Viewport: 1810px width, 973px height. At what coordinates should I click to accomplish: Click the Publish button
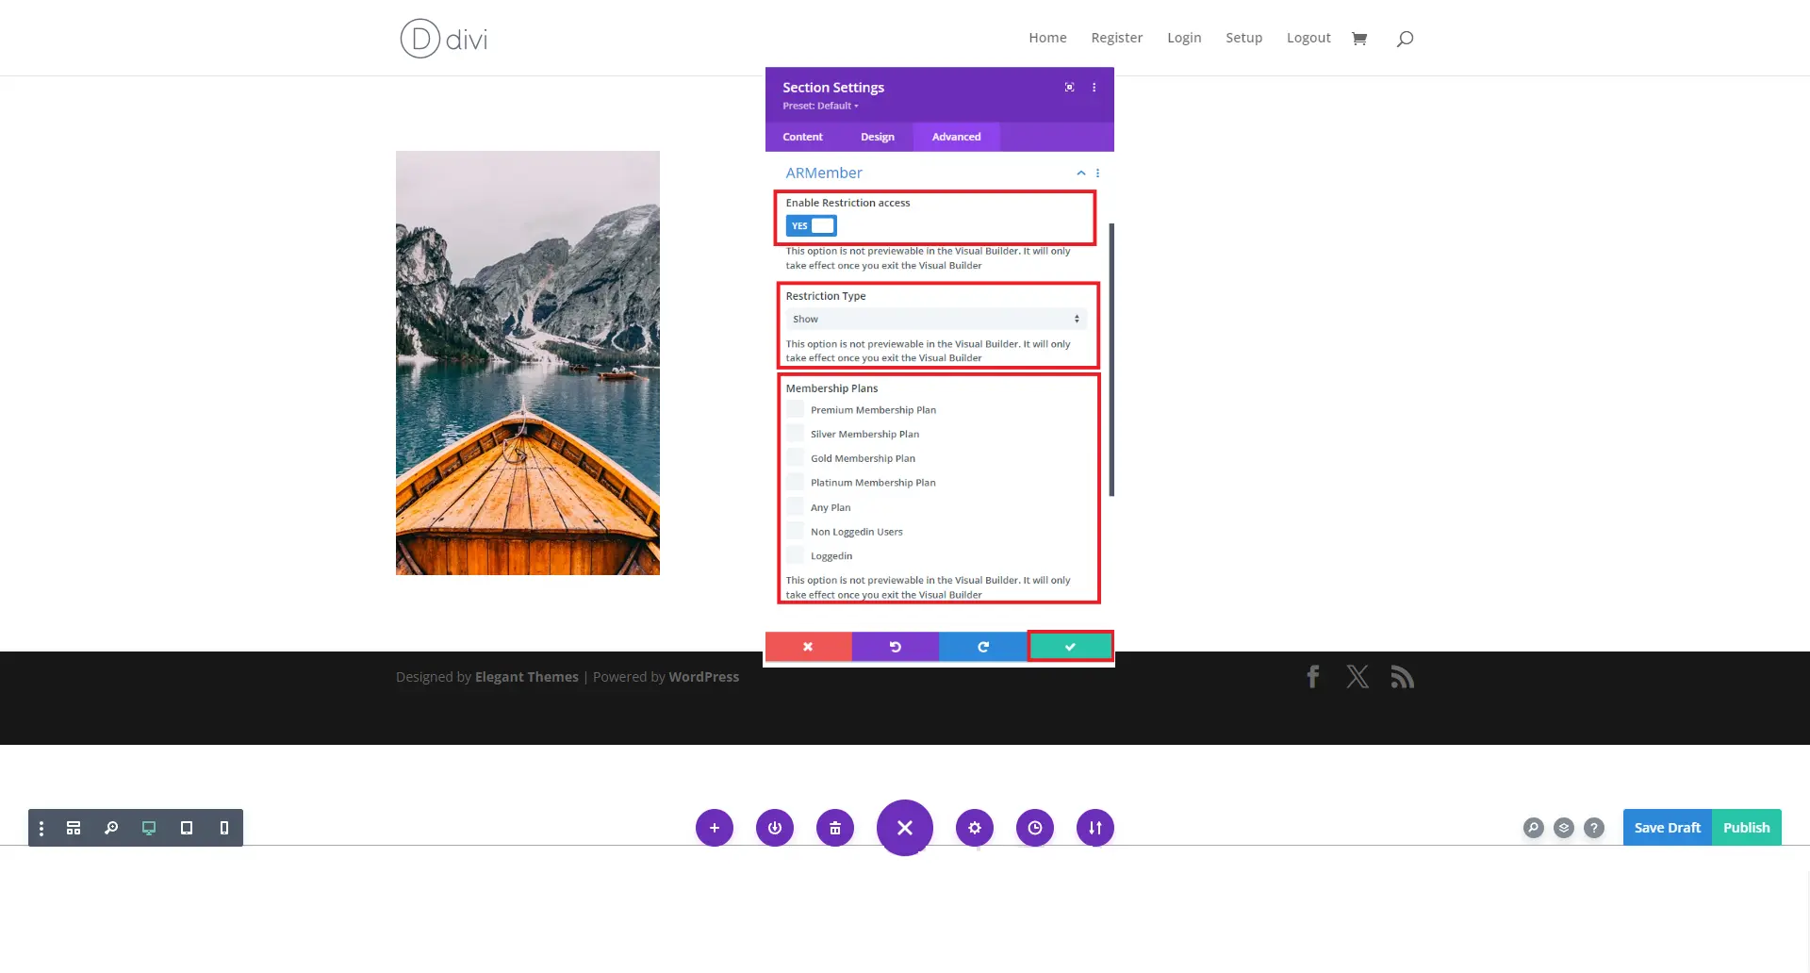coord(1746,828)
